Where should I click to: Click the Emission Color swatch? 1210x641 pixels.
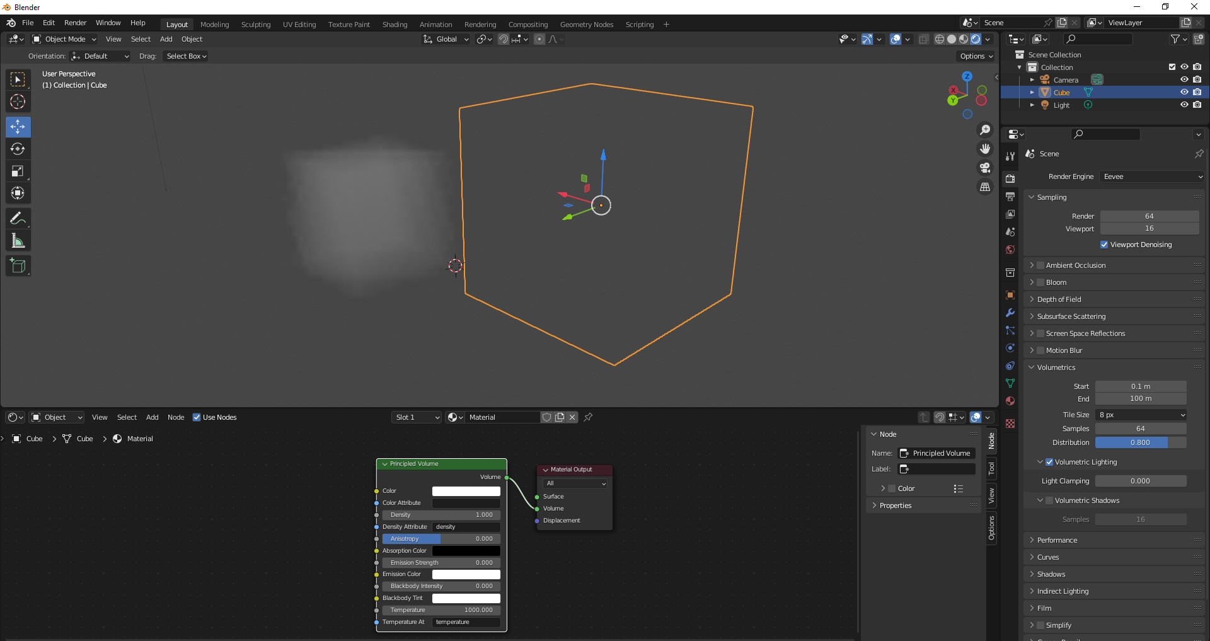click(x=466, y=574)
